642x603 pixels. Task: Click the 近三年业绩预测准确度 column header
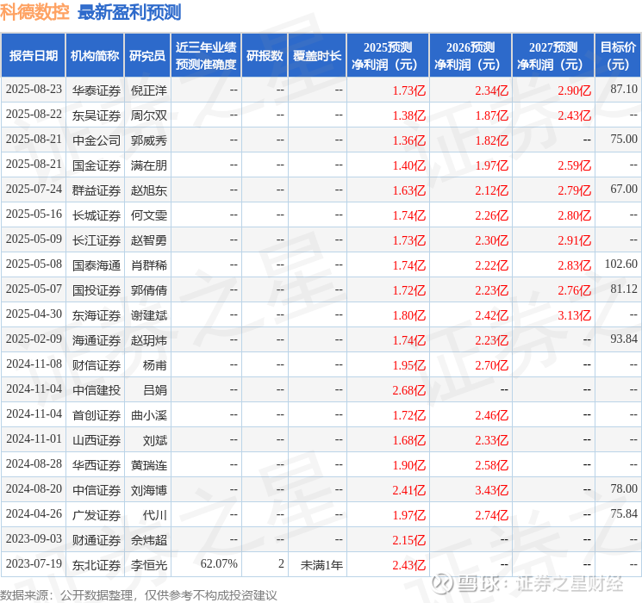pos(206,56)
